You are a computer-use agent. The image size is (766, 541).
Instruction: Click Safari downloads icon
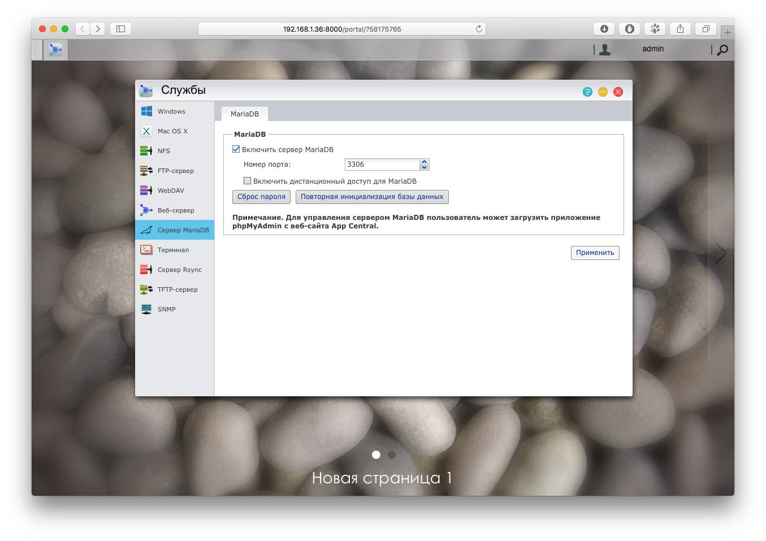coord(604,29)
